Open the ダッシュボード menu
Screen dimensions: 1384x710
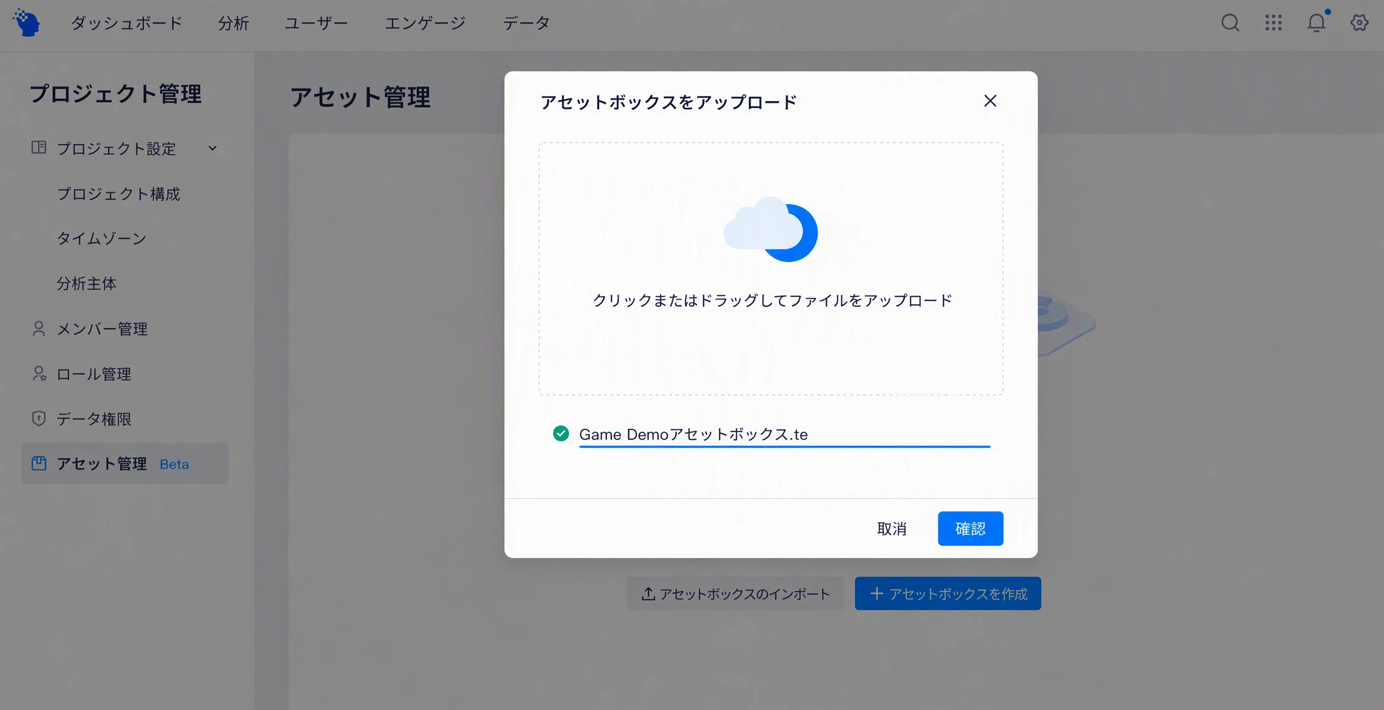click(x=126, y=23)
